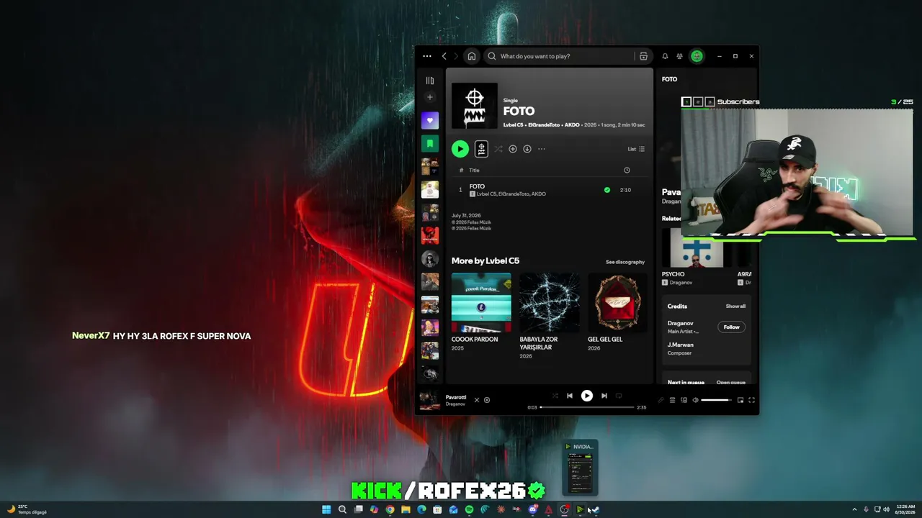The image size is (922, 518).
Task: Toggle saved checkmark on FOTO track
Action: click(607, 190)
